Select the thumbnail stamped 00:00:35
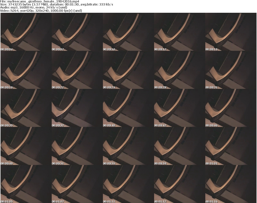This screenshot has width=257, height=203. click(x=26, y=108)
